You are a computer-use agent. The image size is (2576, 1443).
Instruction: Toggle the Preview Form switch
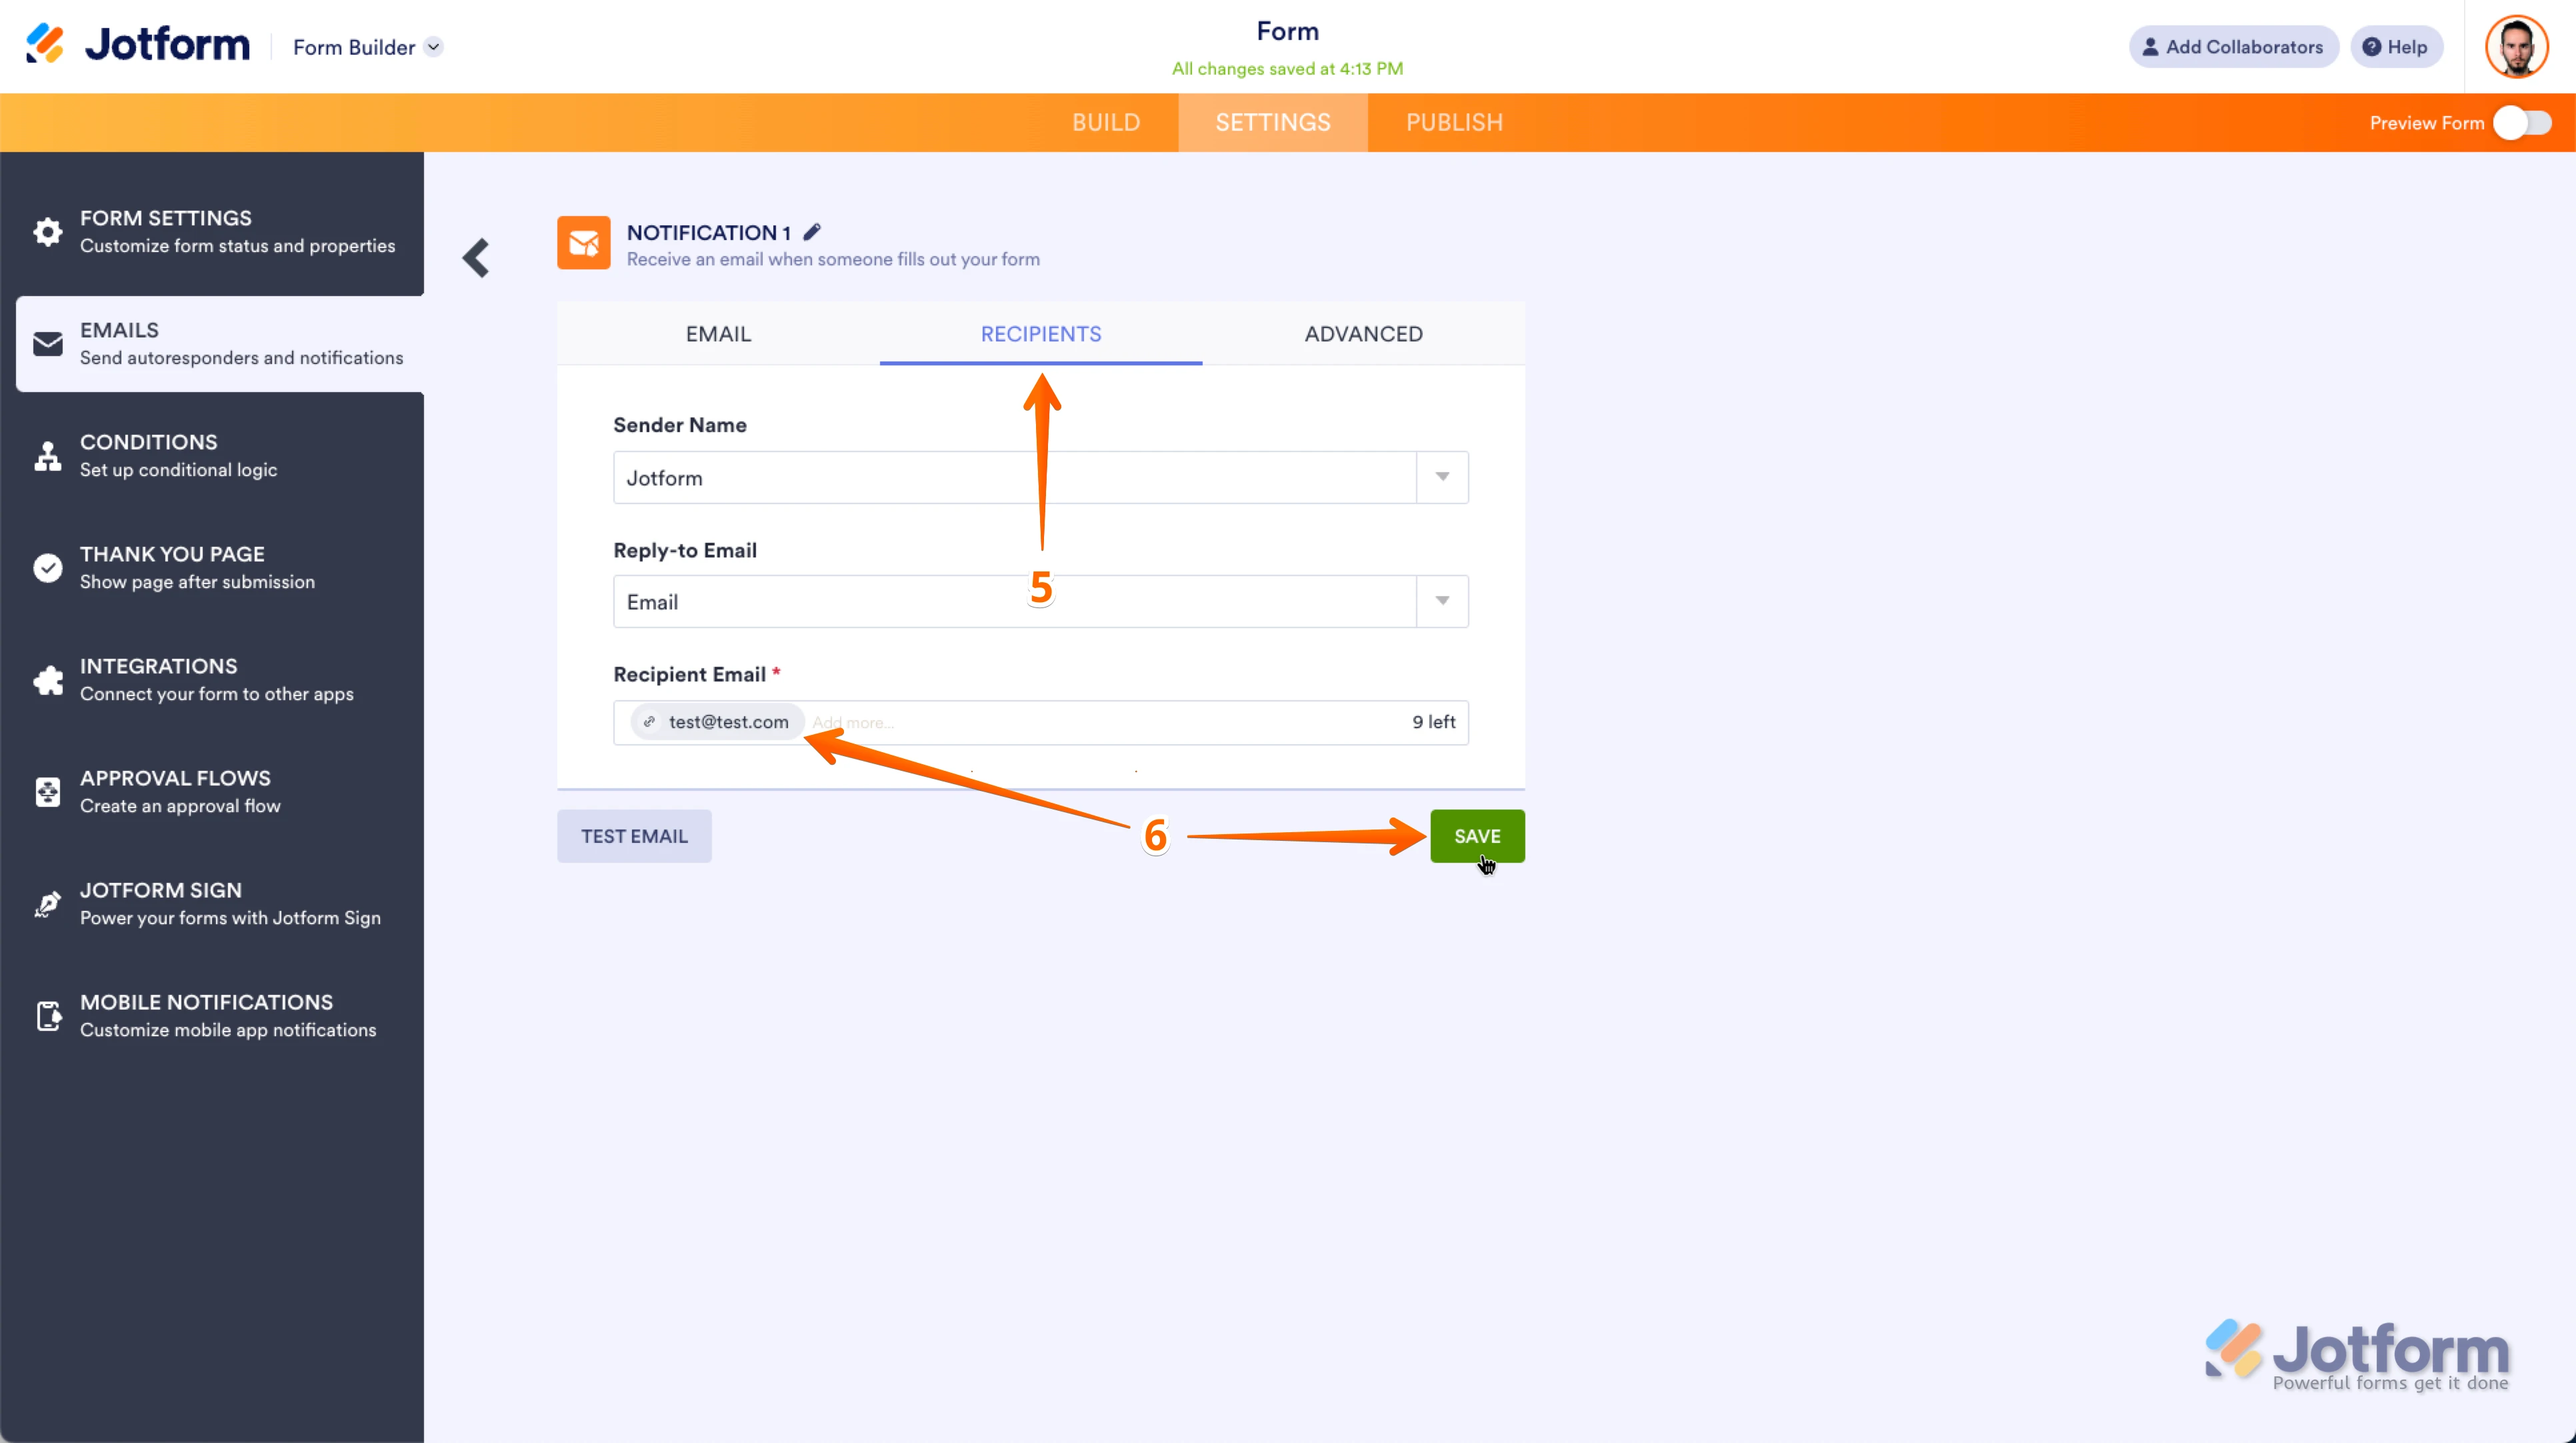pyautogui.click(x=2521, y=123)
